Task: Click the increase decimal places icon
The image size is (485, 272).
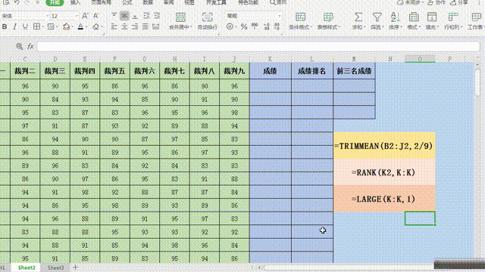Action: 266,27
